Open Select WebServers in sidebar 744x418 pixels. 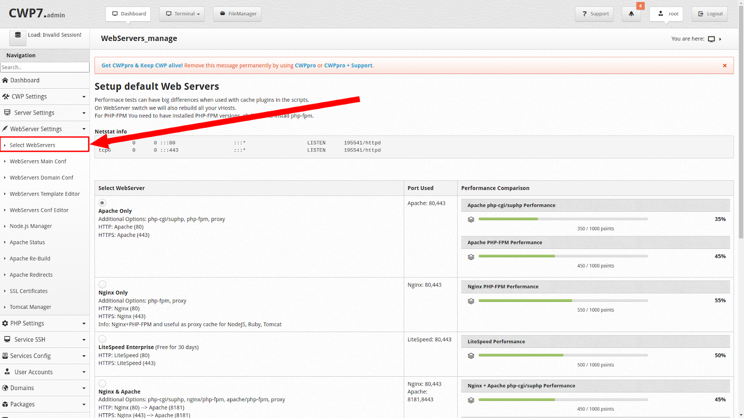[x=45, y=145]
